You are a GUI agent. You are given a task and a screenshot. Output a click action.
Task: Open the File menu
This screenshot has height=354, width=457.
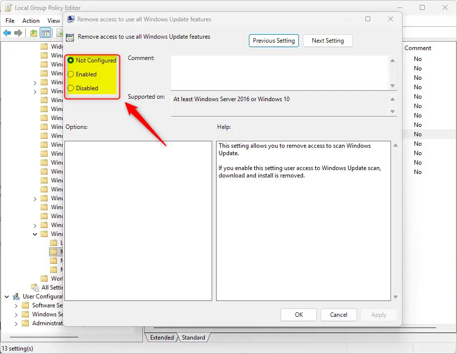click(10, 21)
